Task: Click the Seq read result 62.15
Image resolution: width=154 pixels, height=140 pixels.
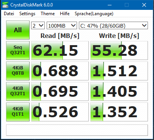Action: [60, 50]
